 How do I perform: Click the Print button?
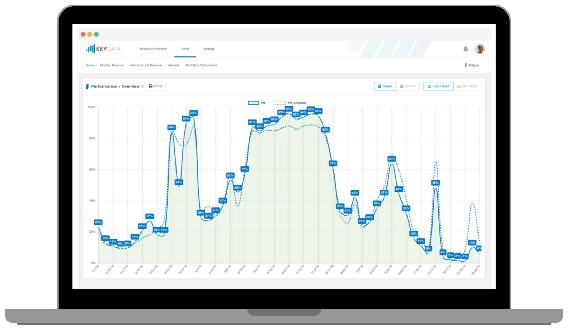click(155, 86)
